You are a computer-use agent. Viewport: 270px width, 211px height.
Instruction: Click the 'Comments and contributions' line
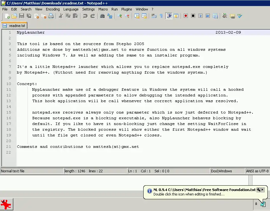[x=78, y=147]
